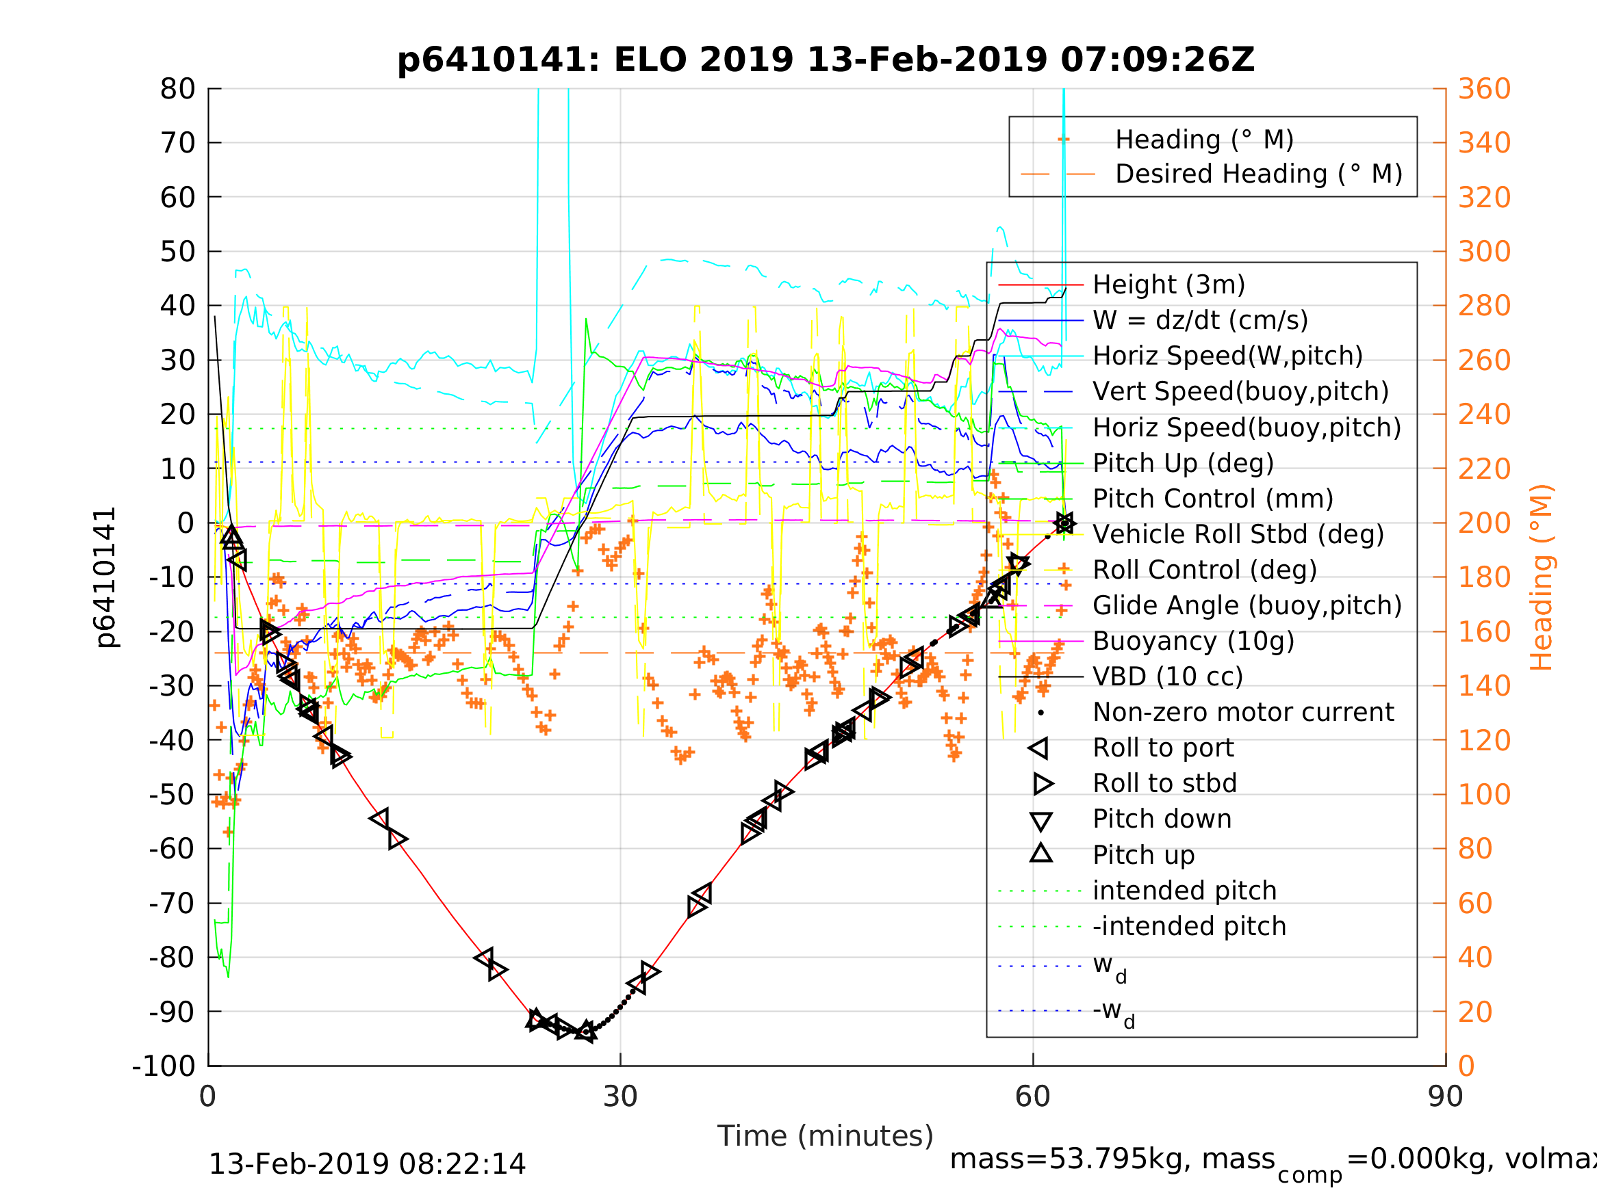Click the 'Pitch up' legend label

1144,855
